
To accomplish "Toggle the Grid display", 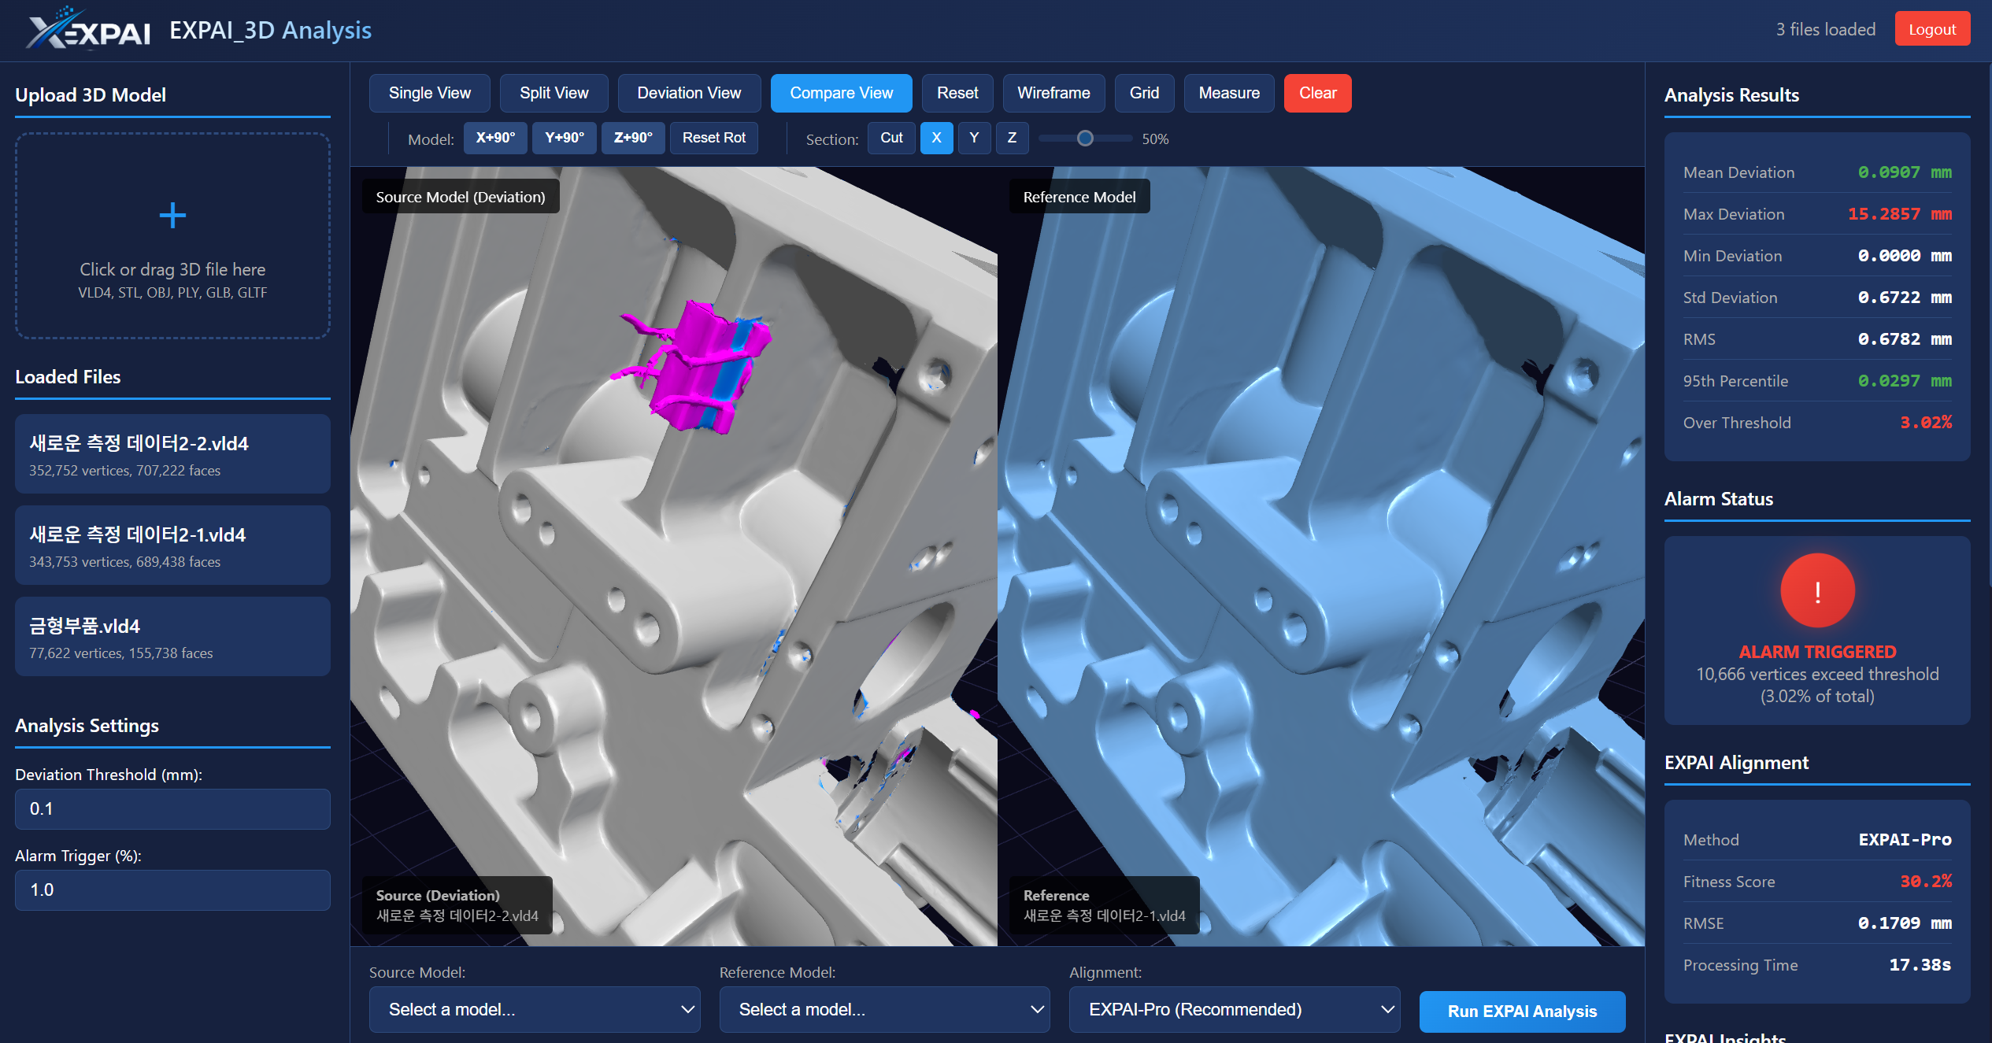I will tap(1144, 93).
